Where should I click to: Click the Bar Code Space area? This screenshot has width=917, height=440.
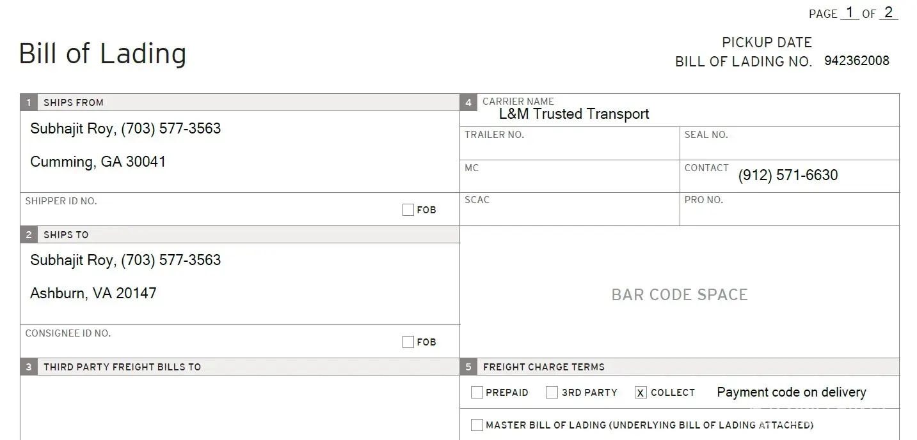point(680,294)
